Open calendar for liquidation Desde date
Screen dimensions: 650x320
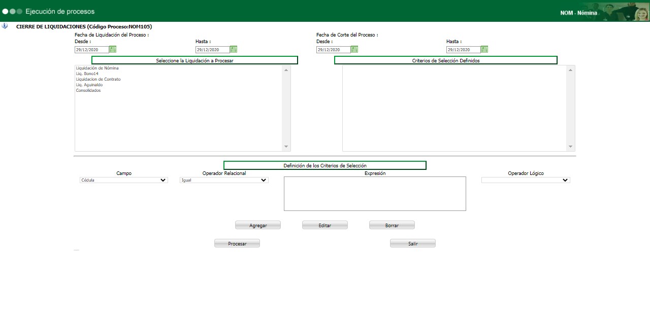pyautogui.click(x=113, y=49)
